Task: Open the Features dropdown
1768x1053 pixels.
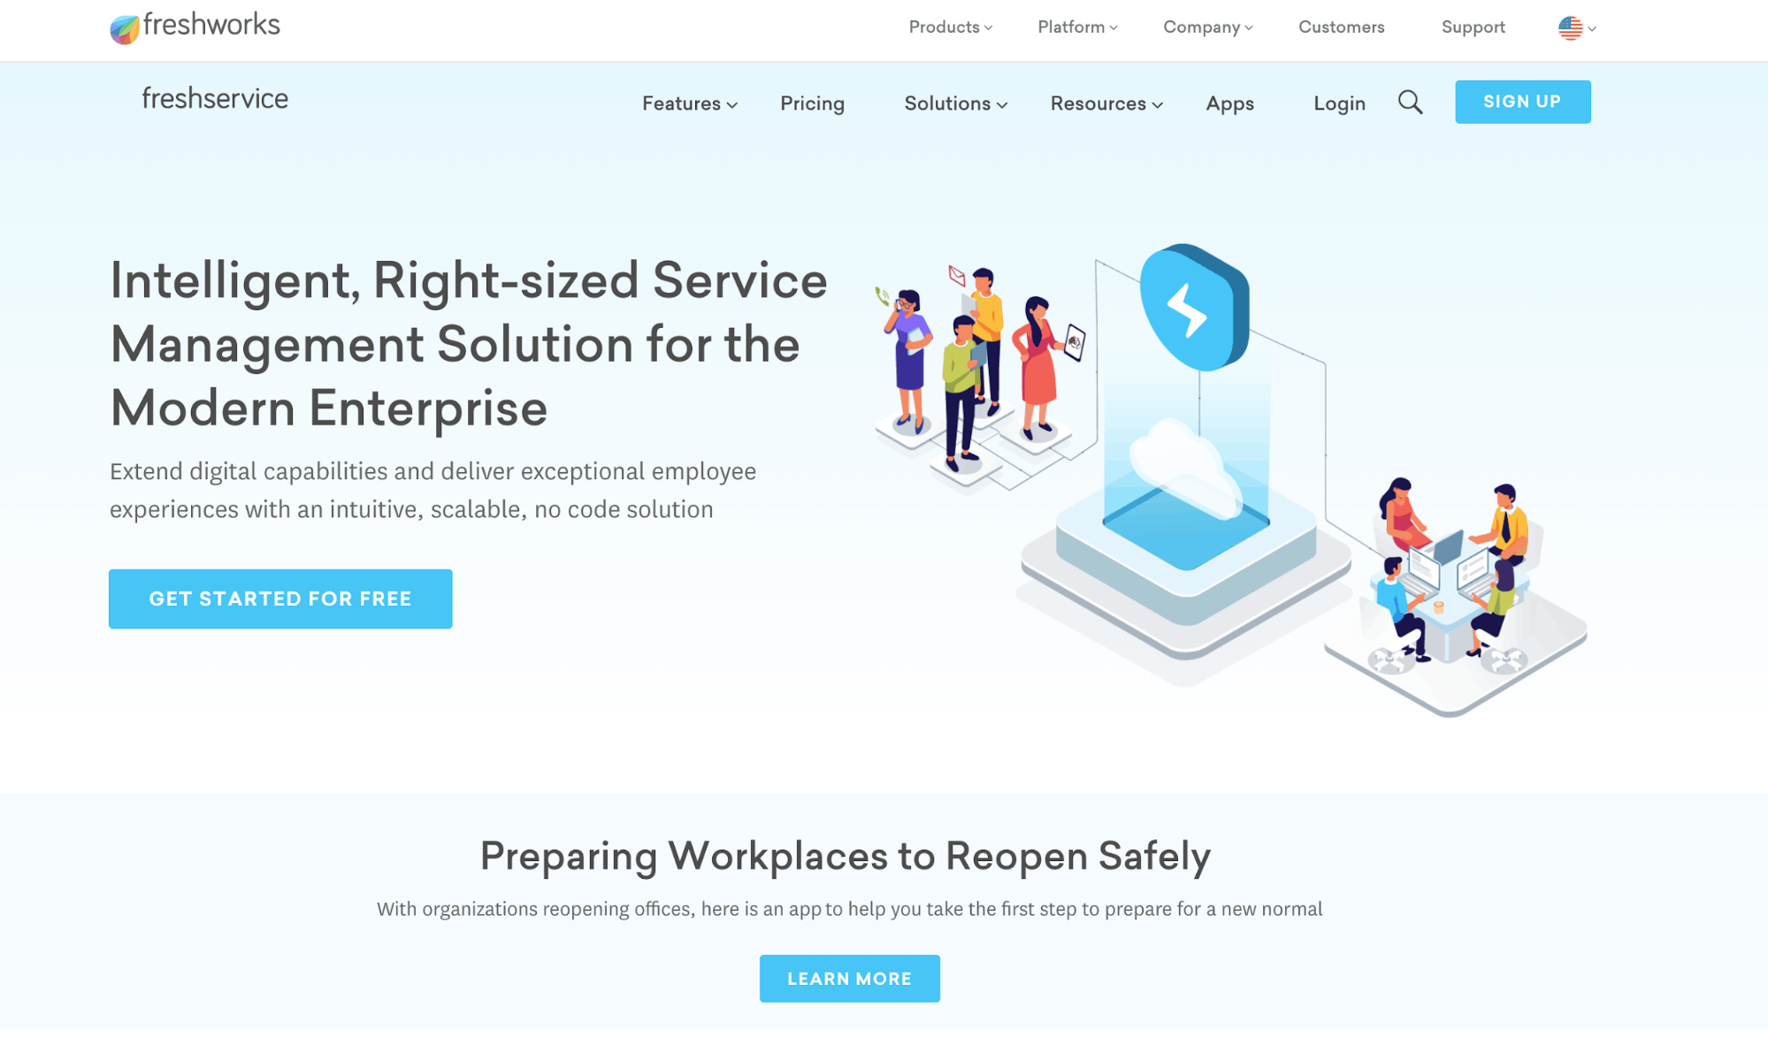Action: pos(690,103)
